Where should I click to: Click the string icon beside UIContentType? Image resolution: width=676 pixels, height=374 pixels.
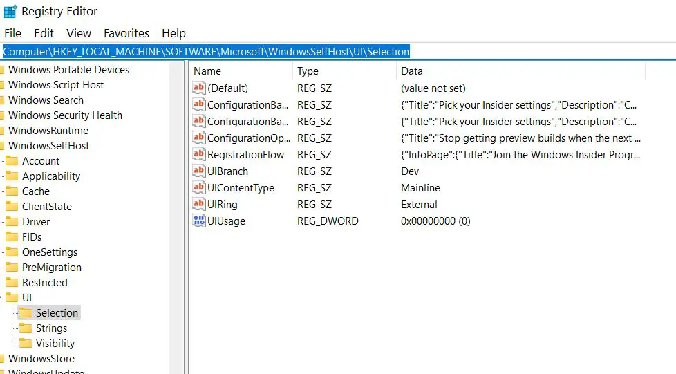pyautogui.click(x=199, y=187)
